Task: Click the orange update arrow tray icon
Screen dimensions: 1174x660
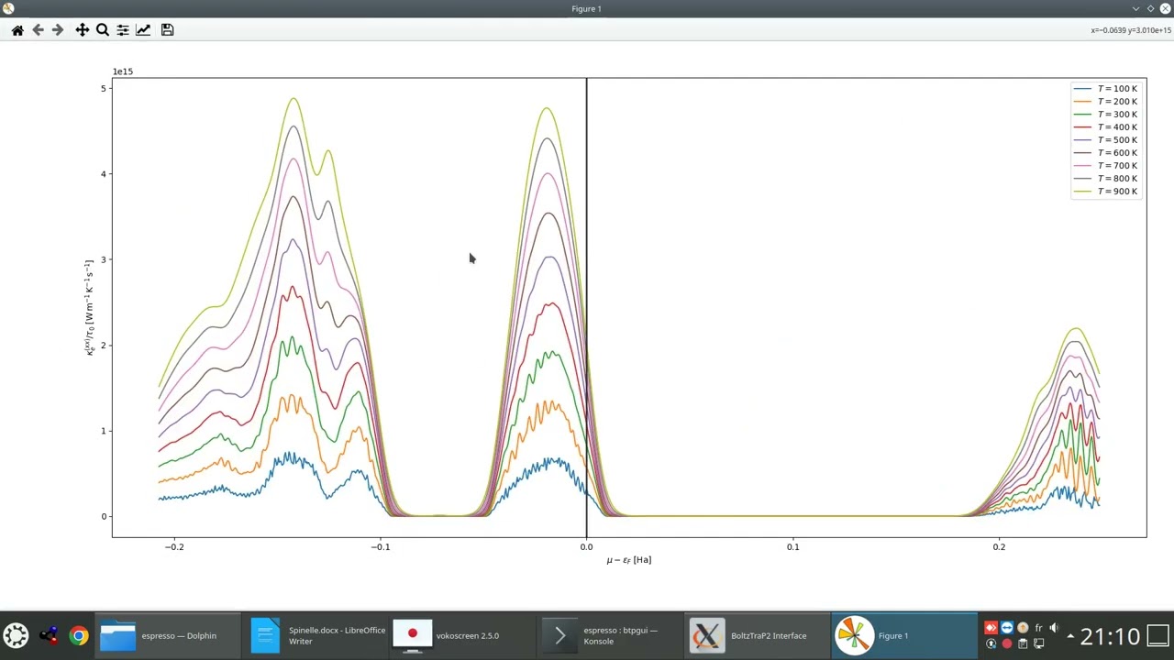Action: pyautogui.click(x=1023, y=628)
